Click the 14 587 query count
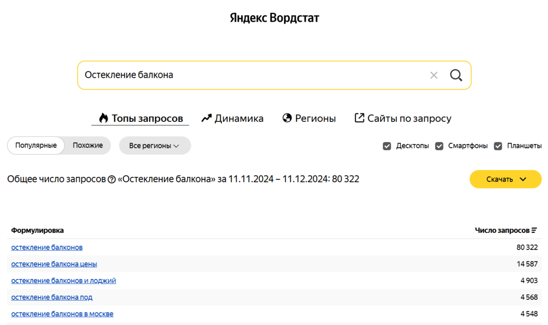The image size is (548, 325). 527,264
